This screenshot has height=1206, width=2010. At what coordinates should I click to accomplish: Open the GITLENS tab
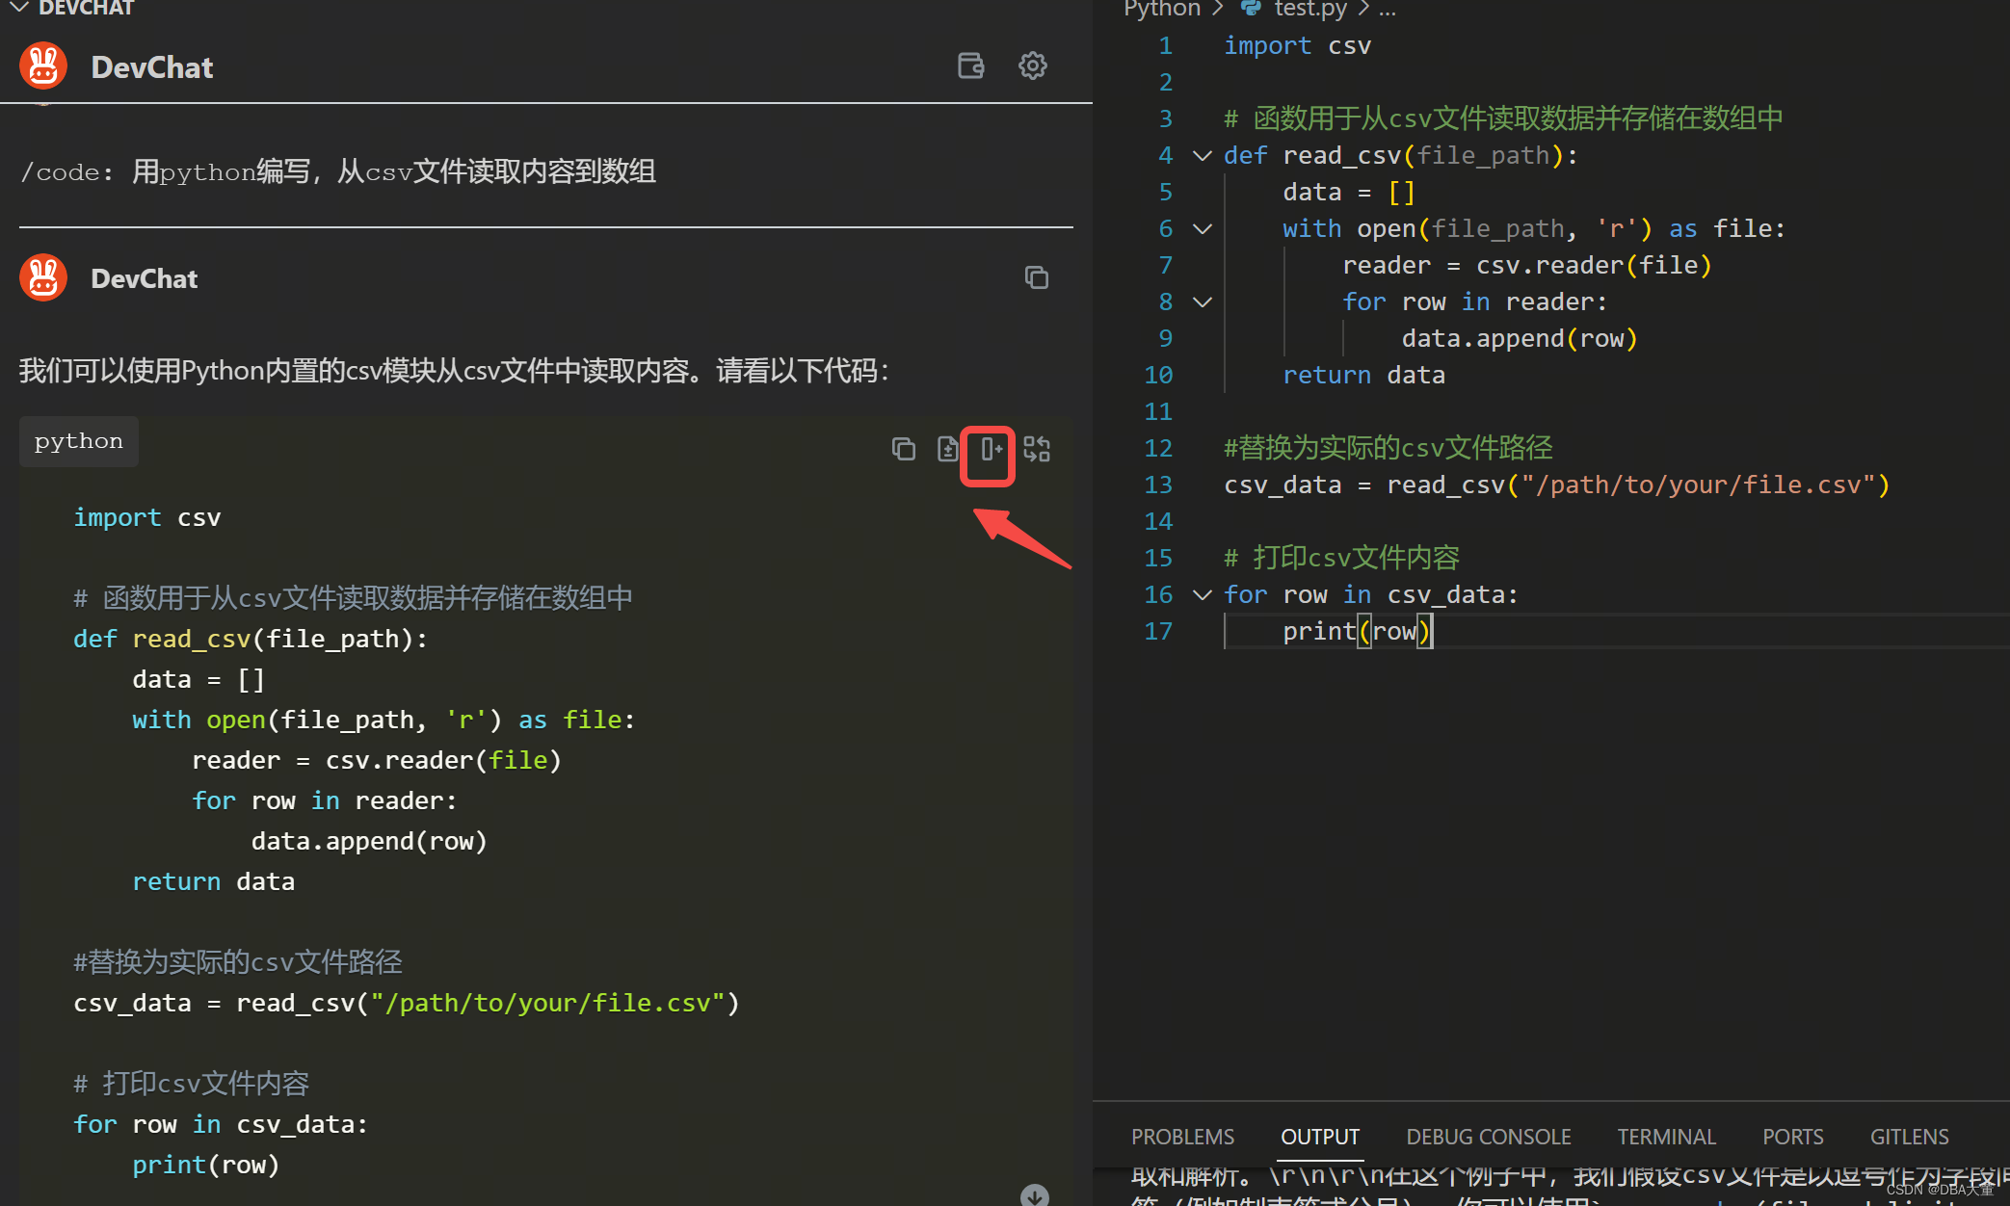(x=1909, y=1137)
